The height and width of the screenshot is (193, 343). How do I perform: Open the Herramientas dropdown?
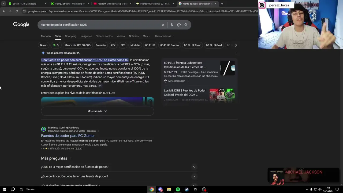point(164,36)
